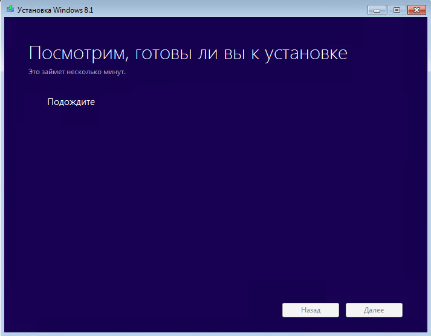Click 'Windows 8.1' in the window title

pyautogui.click(x=73, y=10)
